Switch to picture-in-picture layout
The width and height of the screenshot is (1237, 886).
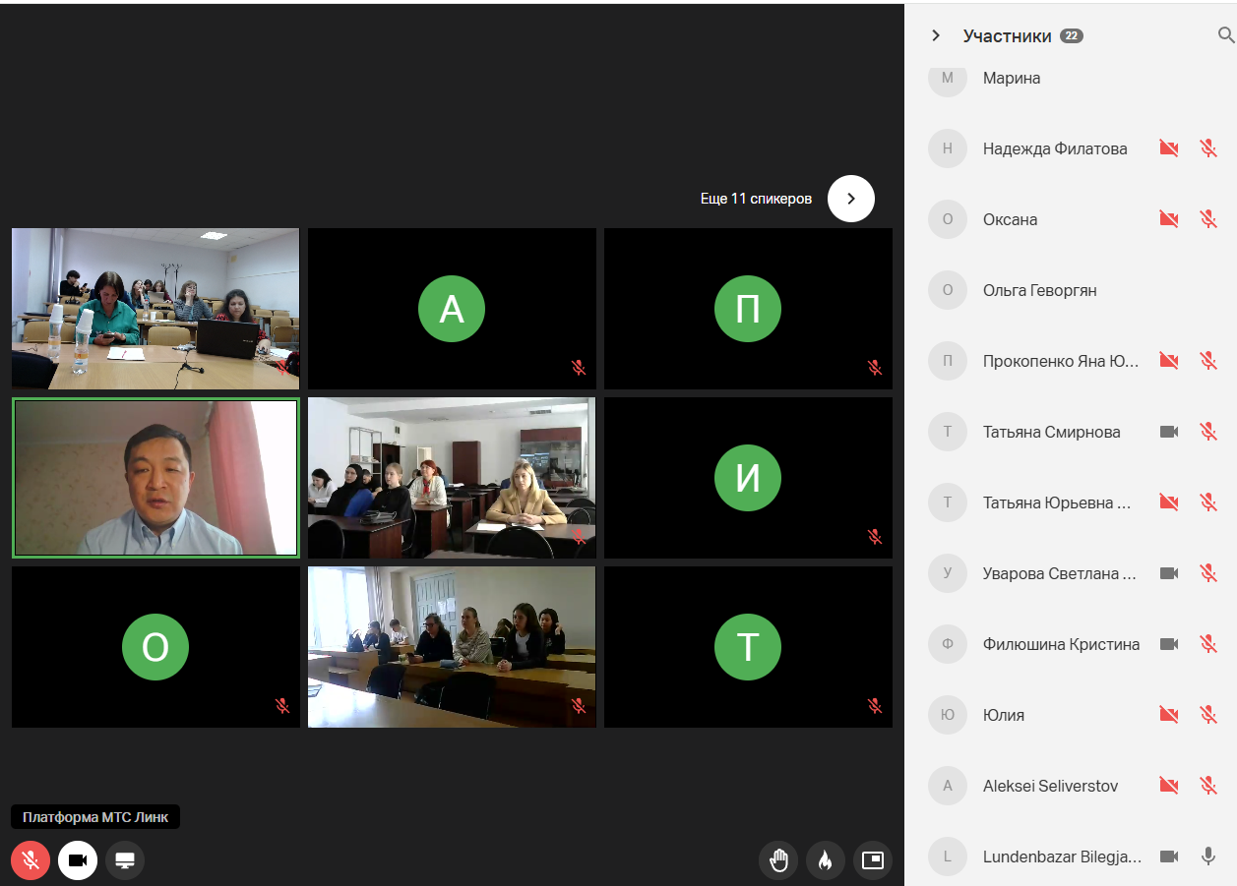coord(873,860)
